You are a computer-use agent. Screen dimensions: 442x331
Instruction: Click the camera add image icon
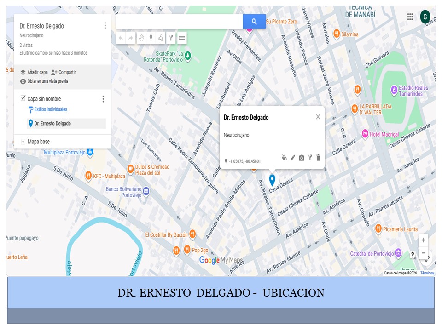coord(301,158)
